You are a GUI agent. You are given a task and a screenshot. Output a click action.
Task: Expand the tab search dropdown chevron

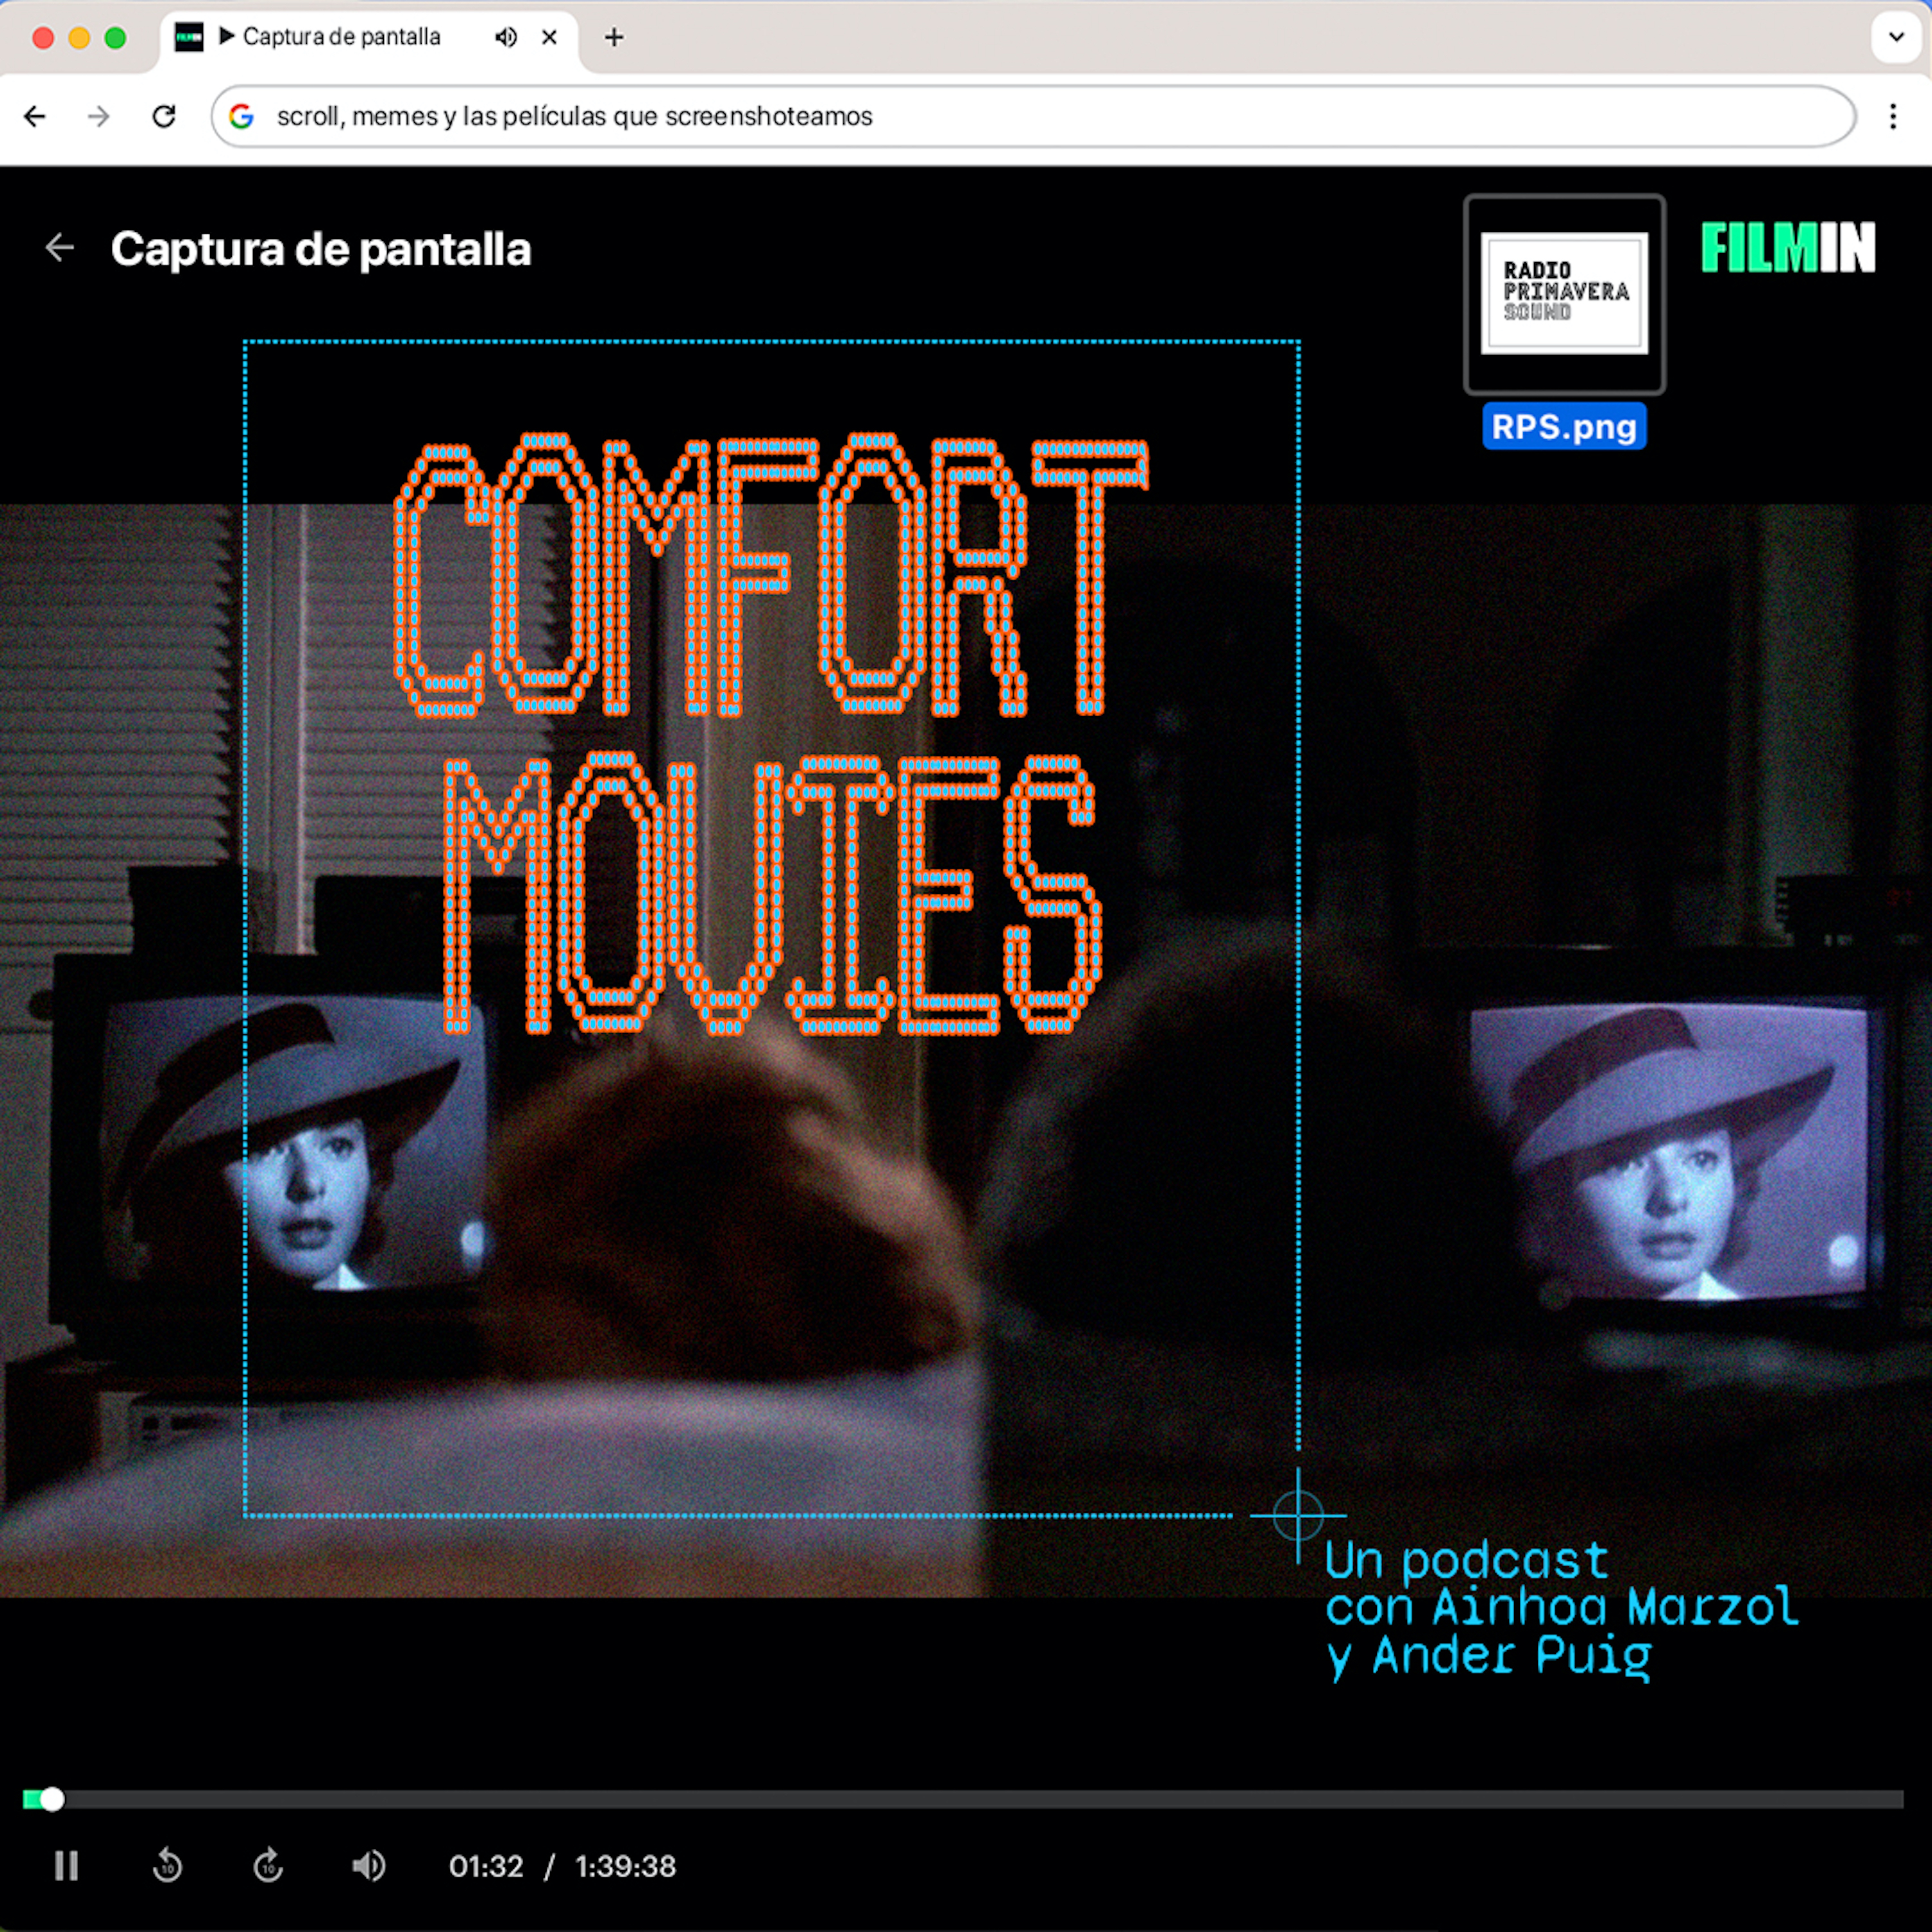[1896, 38]
